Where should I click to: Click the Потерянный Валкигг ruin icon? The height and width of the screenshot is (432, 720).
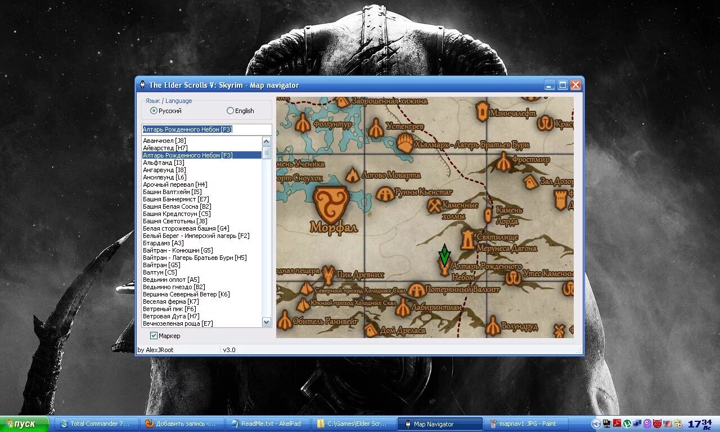416,291
